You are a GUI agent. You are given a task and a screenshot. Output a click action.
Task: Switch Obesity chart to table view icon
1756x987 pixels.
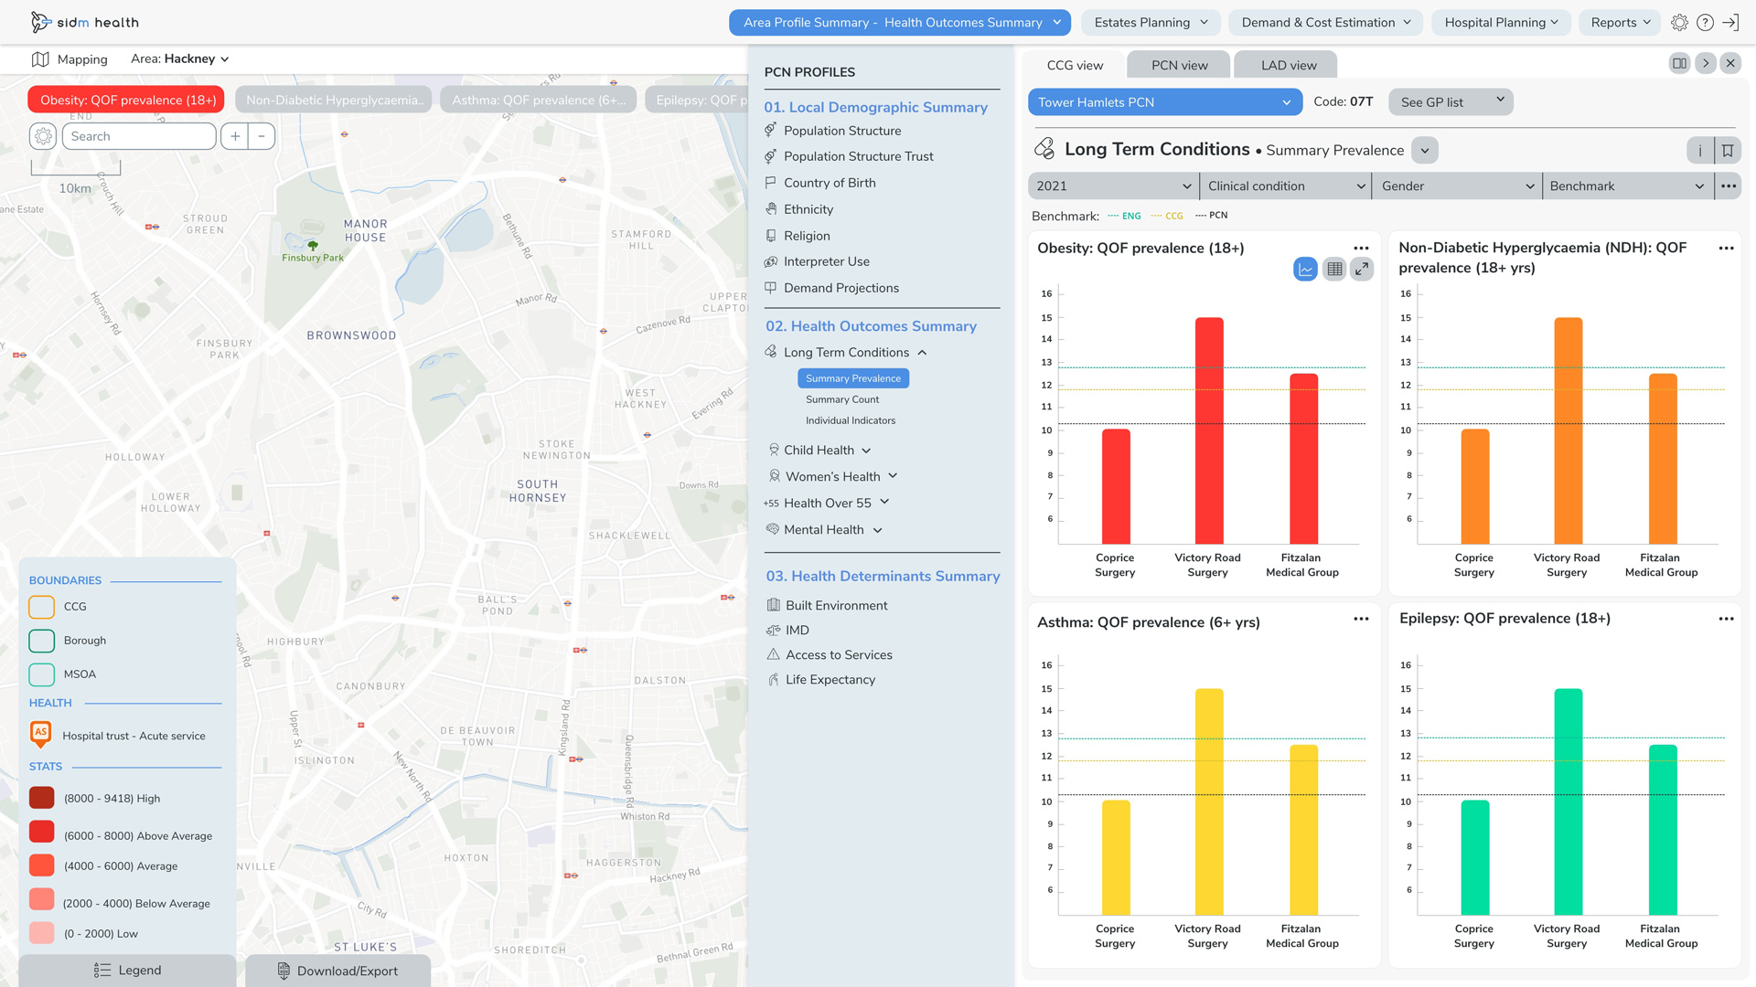point(1334,269)
